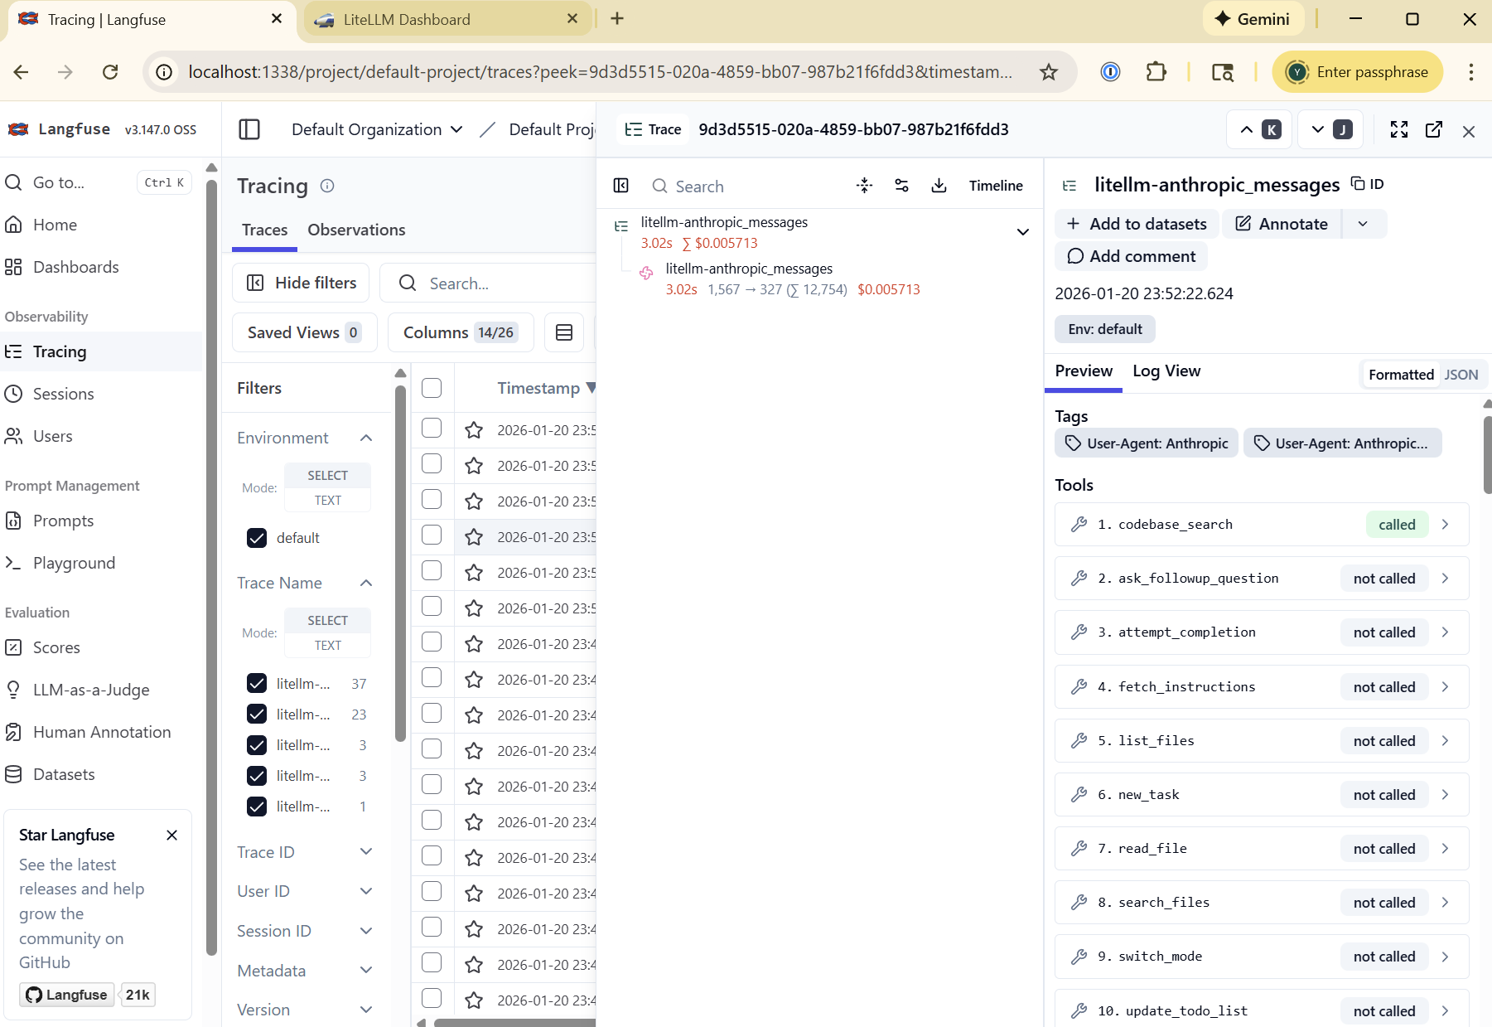Click the Add comment button
This screenshot has height=1027, width=1492.
1131,256
